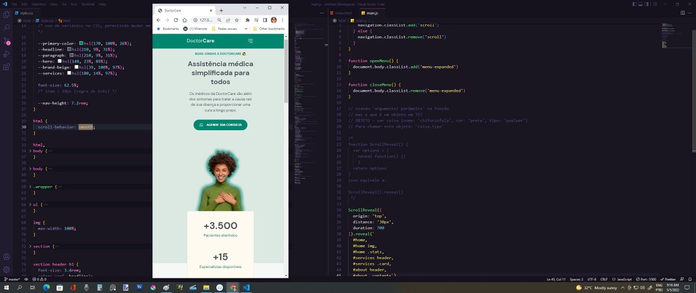Open Chrome's tab search dropdown arrow
This screenshot has width=696, height=293.
(x=246, y=7)
